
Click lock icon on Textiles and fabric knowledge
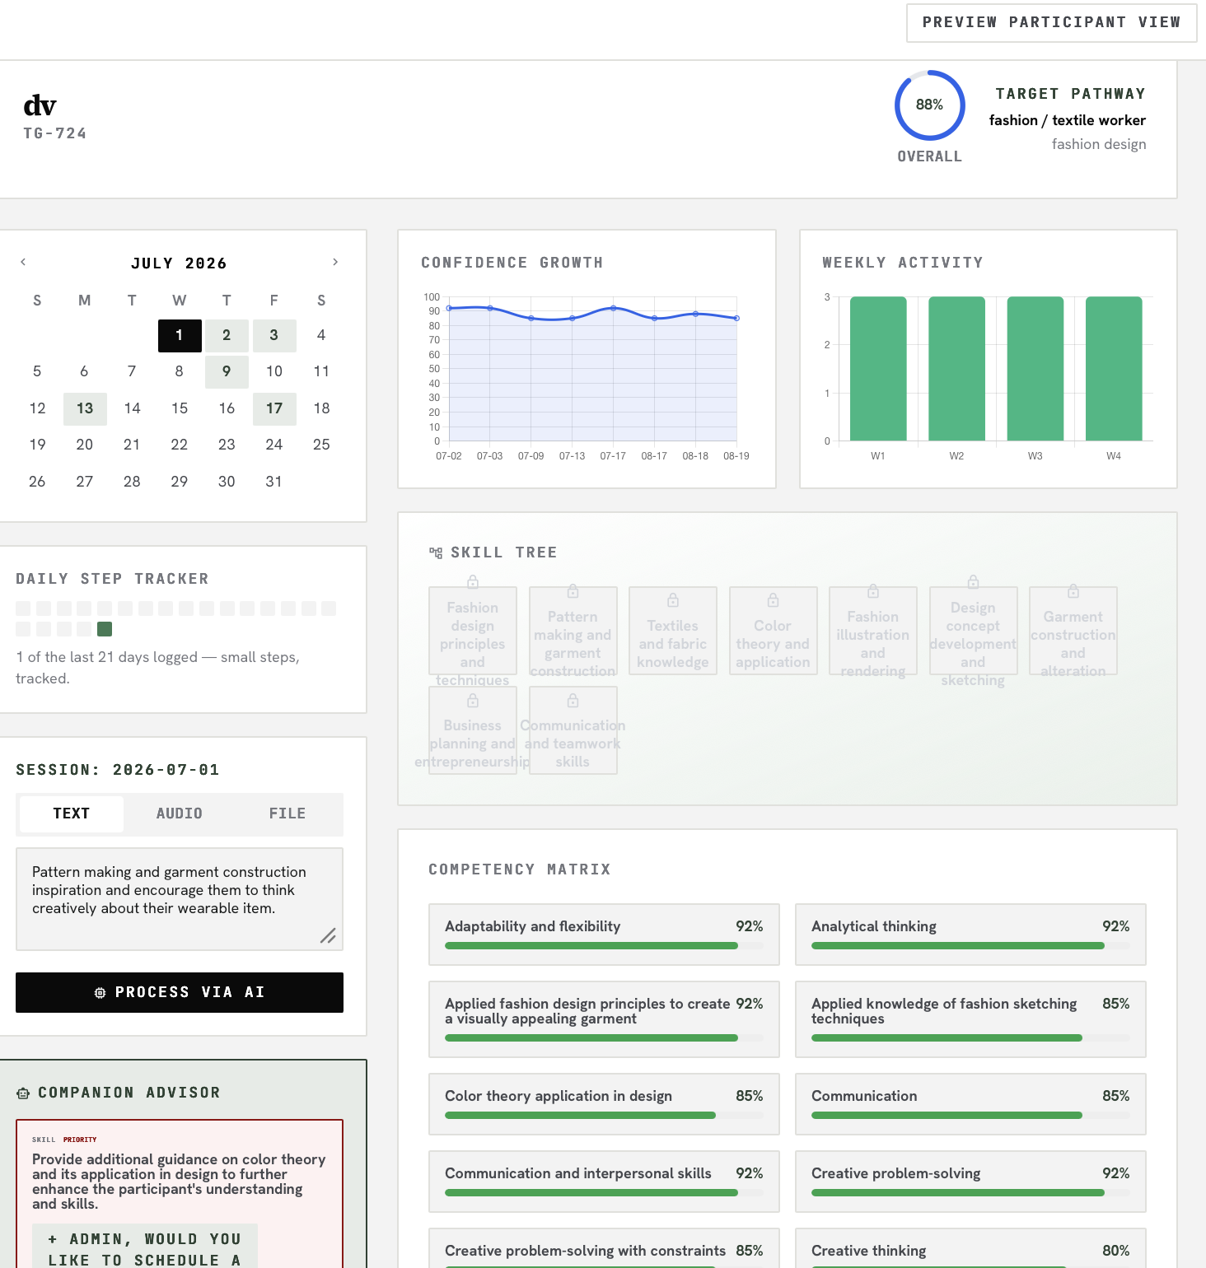pyautogui.click(x=673, y=600)
